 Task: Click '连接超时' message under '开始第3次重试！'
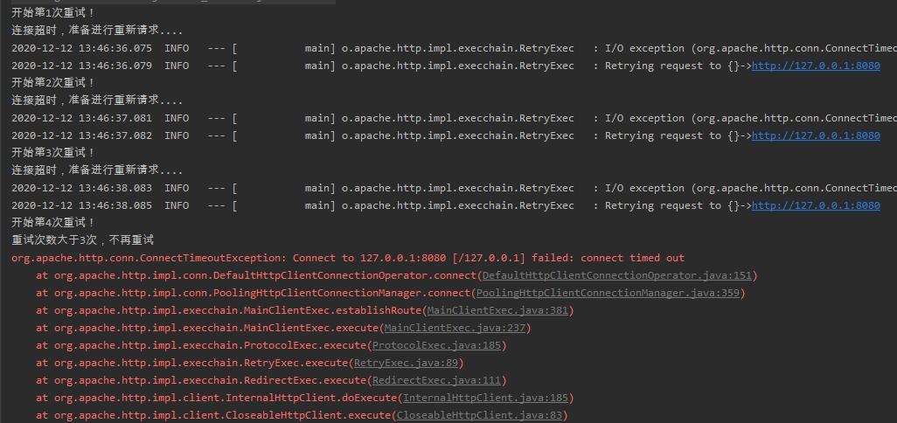coord(97,170)
